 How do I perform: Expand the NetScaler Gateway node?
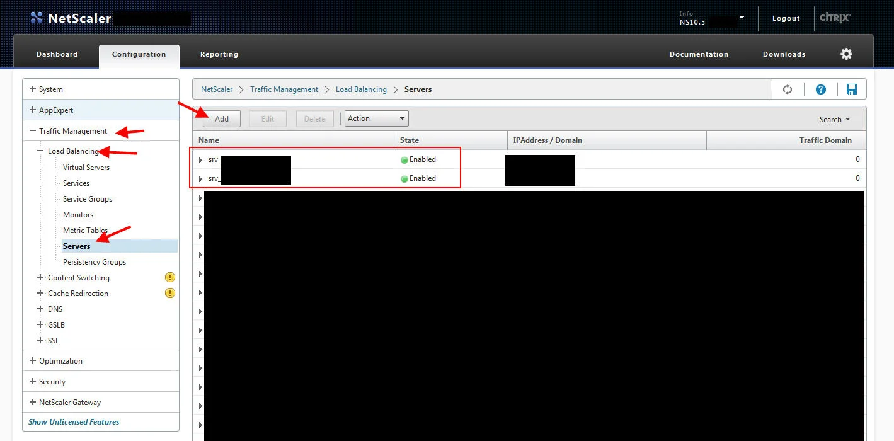[33, 402]
